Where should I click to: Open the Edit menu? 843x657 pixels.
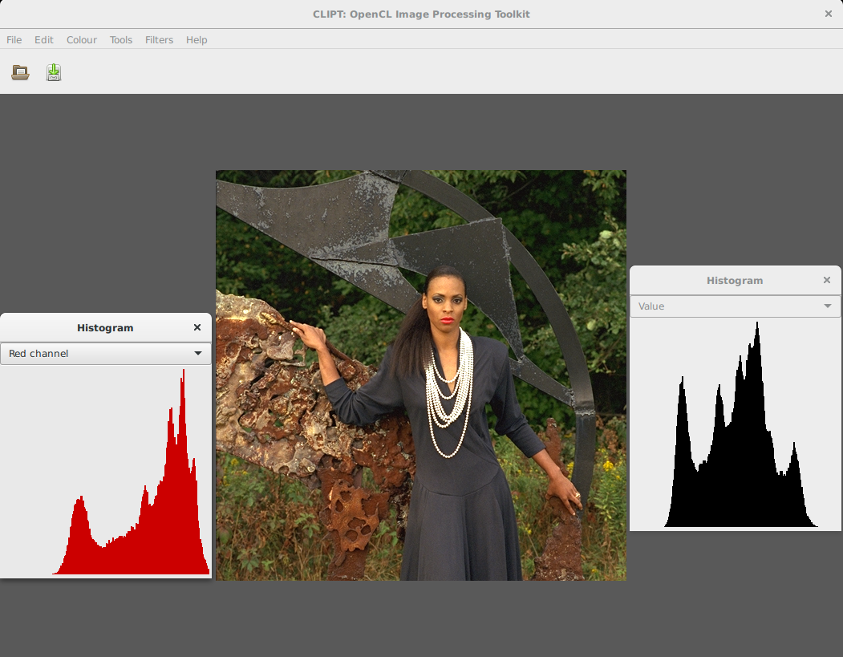(x=44, y=40)
